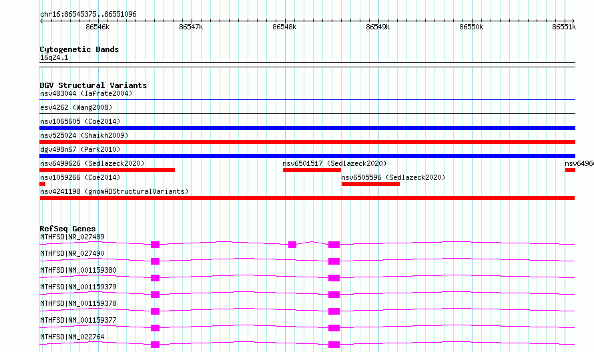Select the 16q24.1 band label

tap(54, 58)
